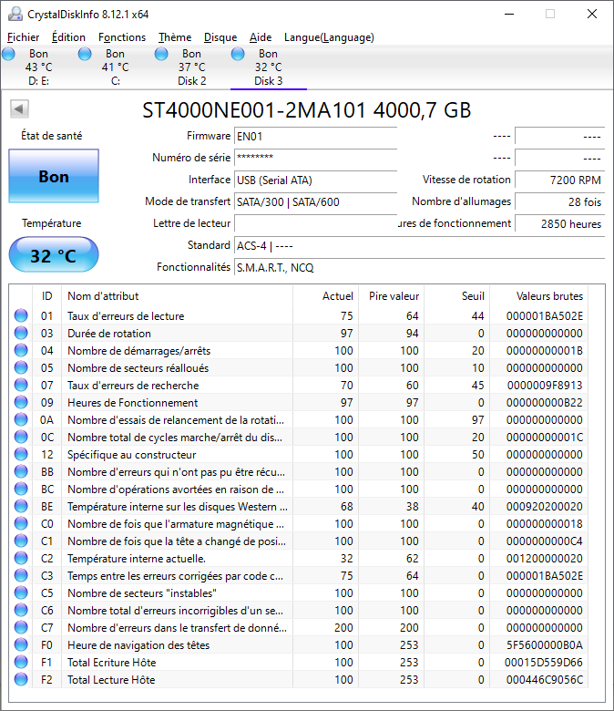Click the Firmware field EN01
Viewport: 614px width, 711px height.
(x=315, y=136)
